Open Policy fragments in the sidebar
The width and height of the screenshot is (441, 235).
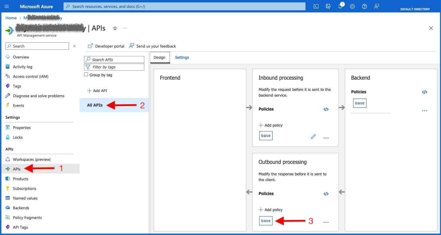click(x=27, y=217)
